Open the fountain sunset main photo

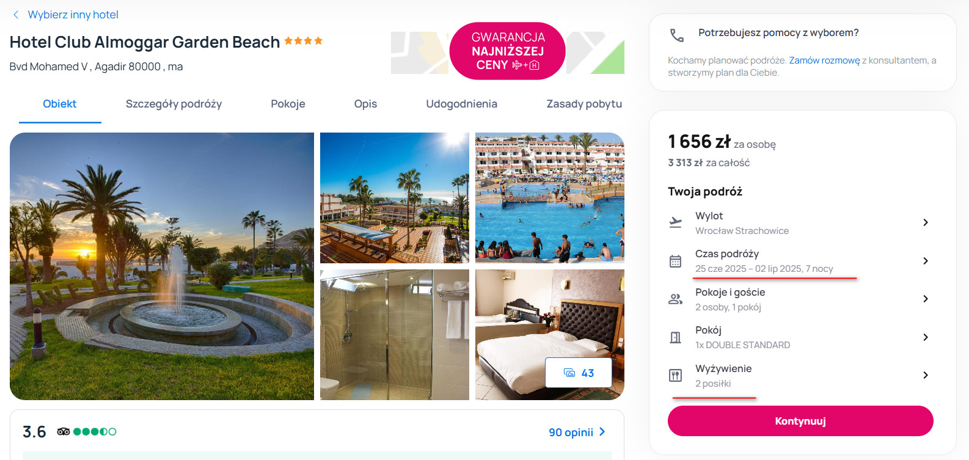(162, 266)
